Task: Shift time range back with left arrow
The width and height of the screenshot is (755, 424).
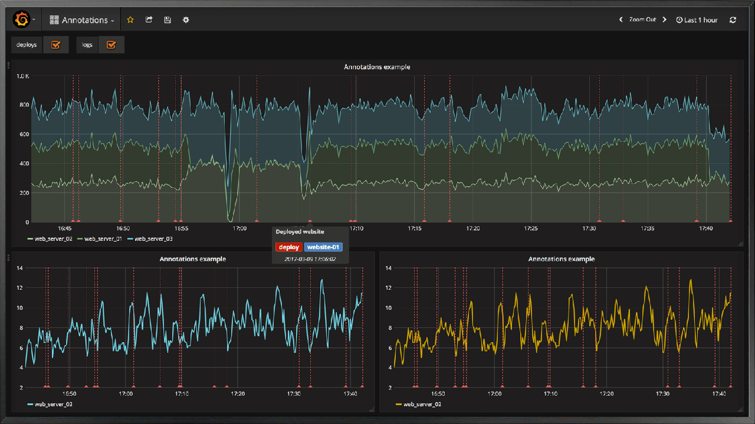Action: click(621, 20)
